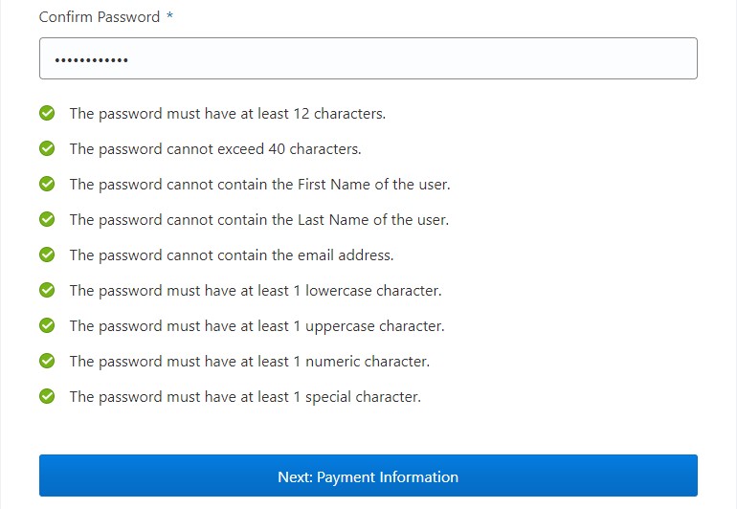Screen dimensions: 737x509
Task: Click the text about exceeding 40 characters
Action: coord(214,149)
